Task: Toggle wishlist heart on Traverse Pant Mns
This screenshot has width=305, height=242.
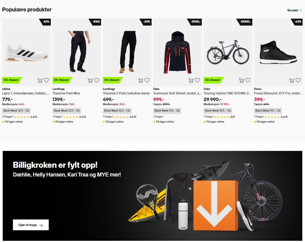Action: click(x=97, y=80)
